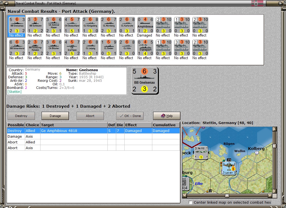
Task: Select the BB Schlesien ship counter
Action: click(x=35, y=25)
